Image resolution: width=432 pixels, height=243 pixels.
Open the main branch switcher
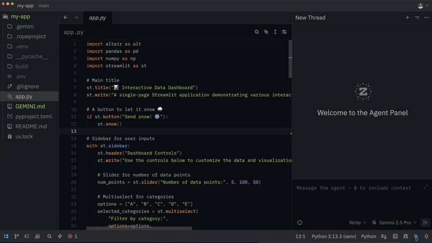pos(44,5)
